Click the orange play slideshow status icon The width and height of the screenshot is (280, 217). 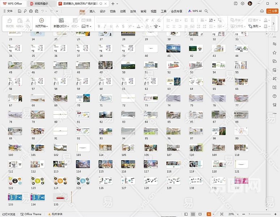[x=209, y=214]
